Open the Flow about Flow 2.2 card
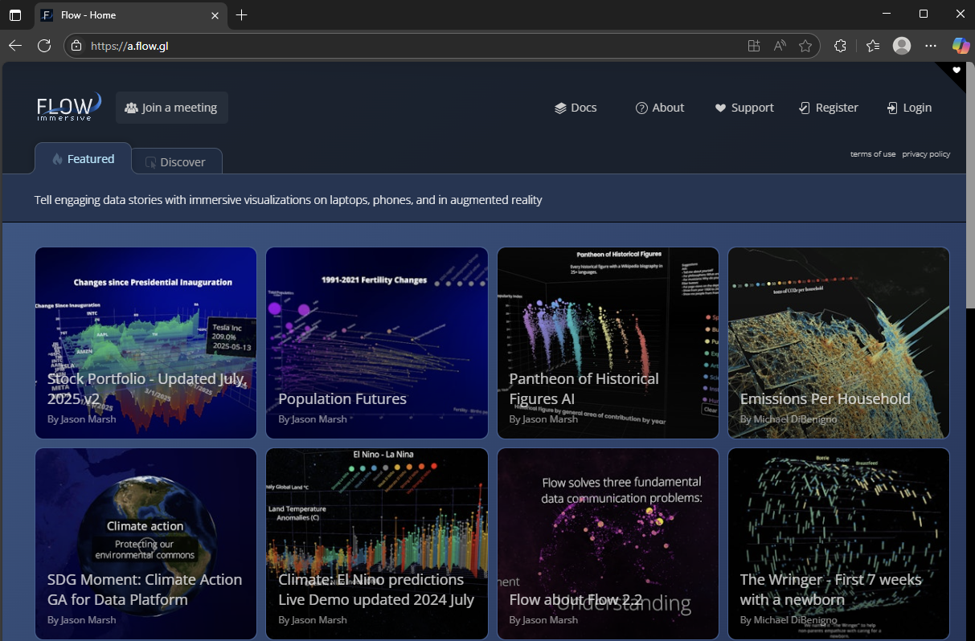The image size is (975, 641). click(608, 544)
